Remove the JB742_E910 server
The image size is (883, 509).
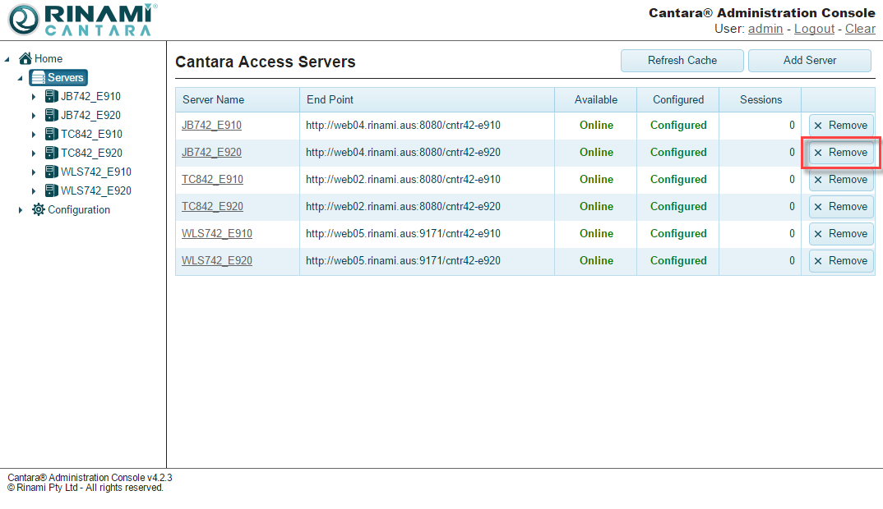[x=840, y=126]
